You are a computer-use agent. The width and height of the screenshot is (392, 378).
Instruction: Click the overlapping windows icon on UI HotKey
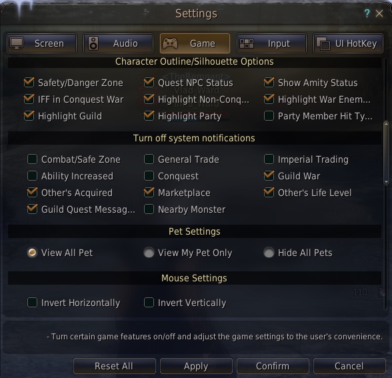point(323,43)
